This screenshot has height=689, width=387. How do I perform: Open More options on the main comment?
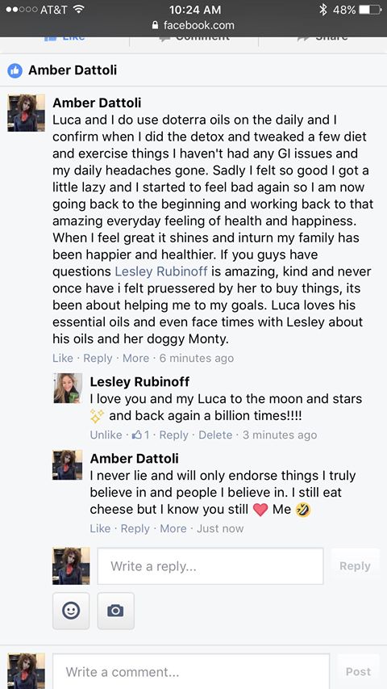(x=135, y=358)
